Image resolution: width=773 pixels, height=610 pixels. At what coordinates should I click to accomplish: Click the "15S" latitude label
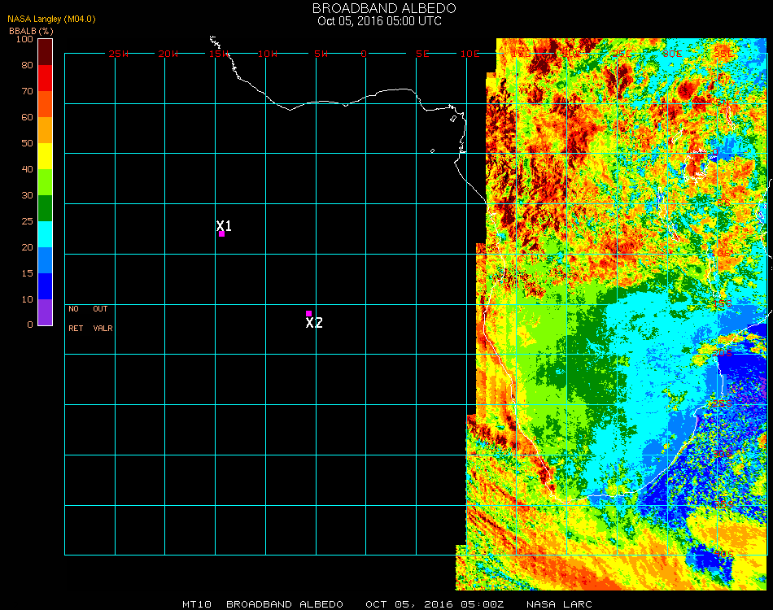click(723, 304)
